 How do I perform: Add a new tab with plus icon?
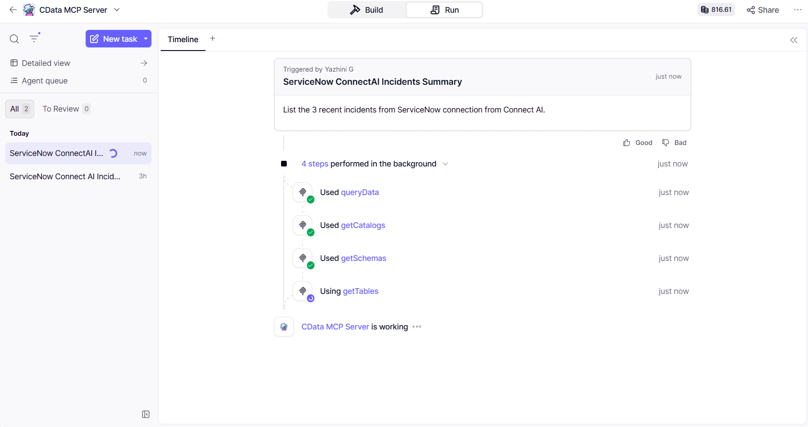[x=213, y=39]
